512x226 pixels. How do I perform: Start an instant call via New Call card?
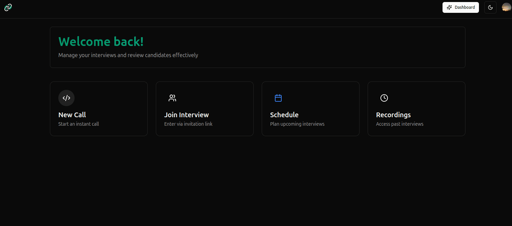point(98,108)
